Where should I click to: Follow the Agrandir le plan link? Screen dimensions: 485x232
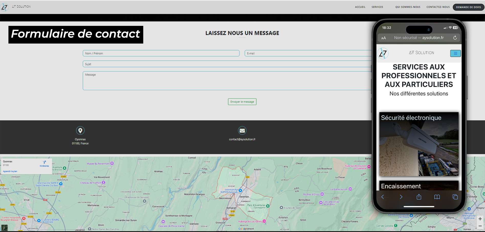pos(10,171)
